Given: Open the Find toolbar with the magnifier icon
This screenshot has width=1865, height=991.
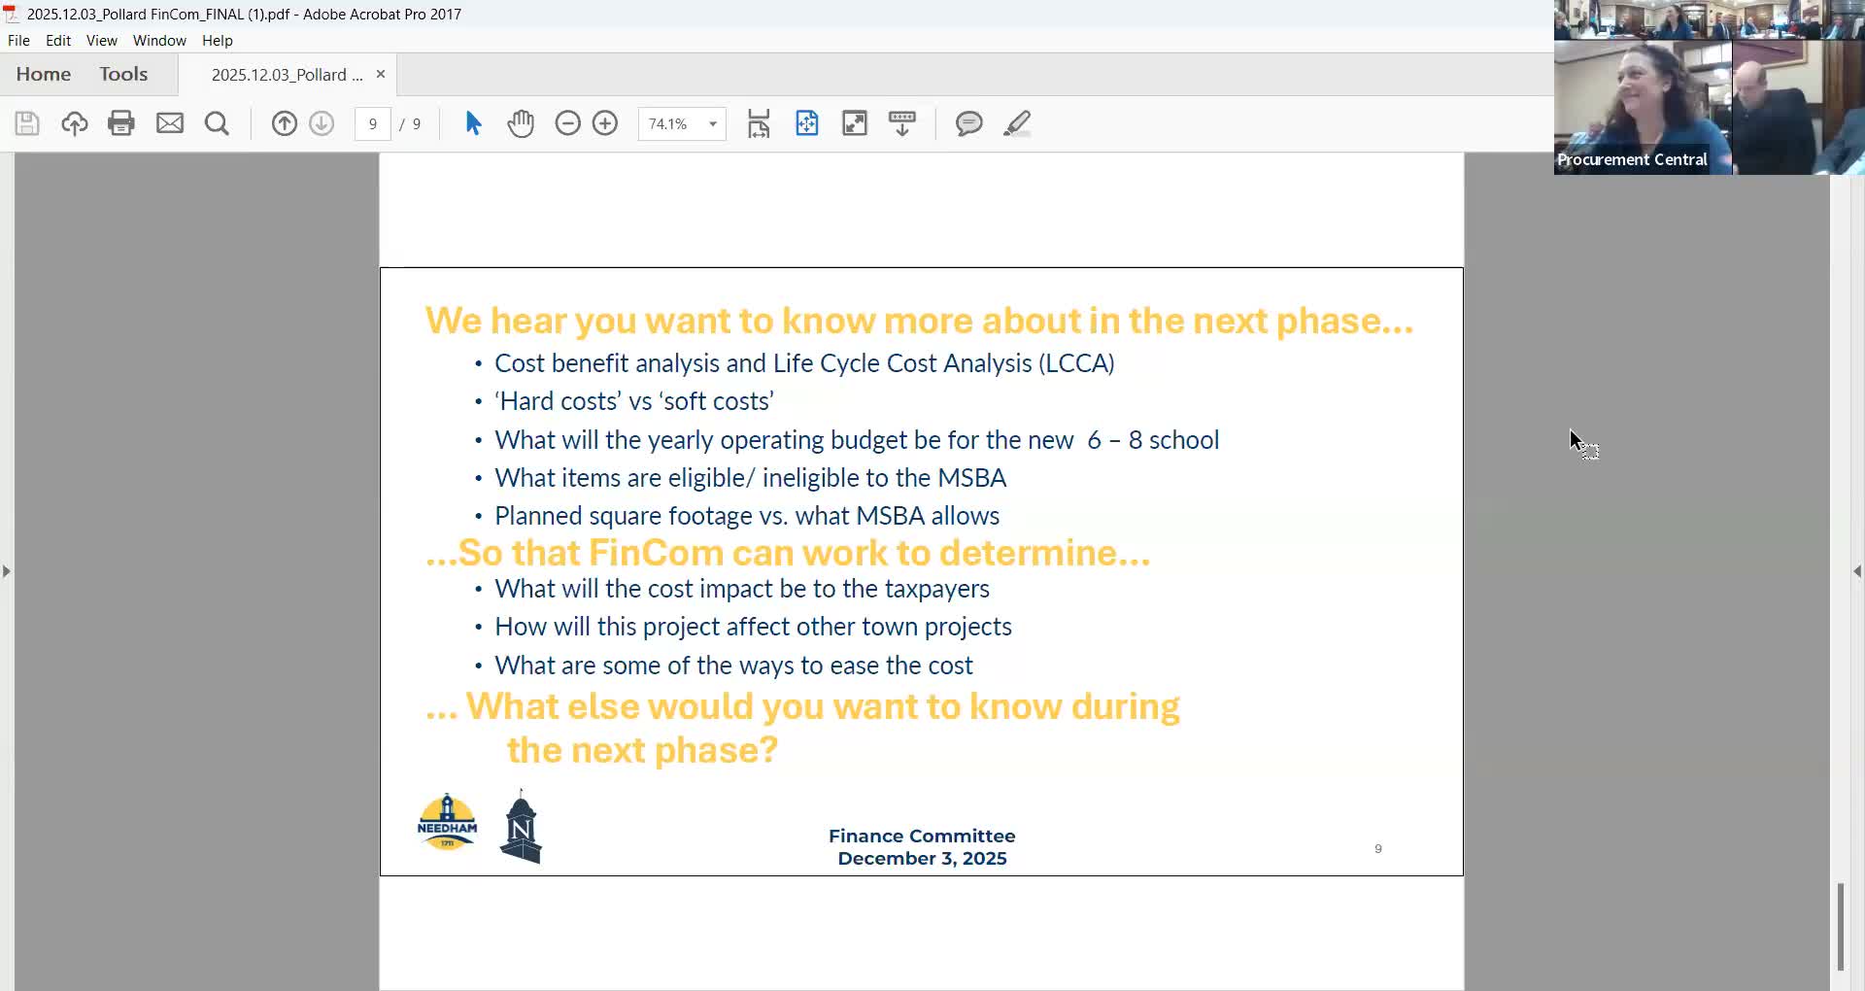Looking at the screenshot, I should click(217, 123).
